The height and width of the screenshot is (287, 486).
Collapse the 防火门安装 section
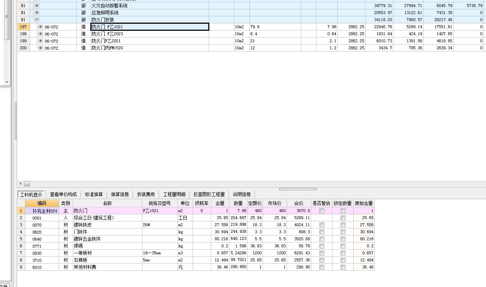[x=37, y=20]
